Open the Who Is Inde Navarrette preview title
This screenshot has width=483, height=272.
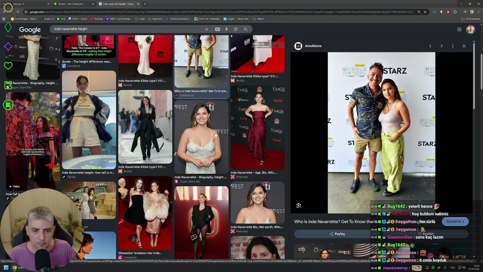332,222
